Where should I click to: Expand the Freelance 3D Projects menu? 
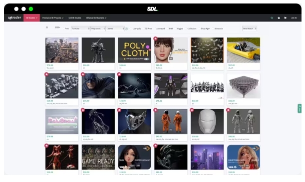tap(53, 18)
